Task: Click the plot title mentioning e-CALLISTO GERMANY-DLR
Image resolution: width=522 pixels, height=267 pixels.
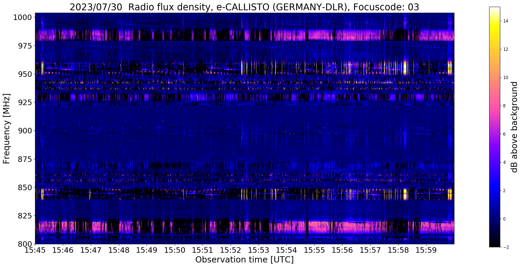Action: (x=244, y=7)
